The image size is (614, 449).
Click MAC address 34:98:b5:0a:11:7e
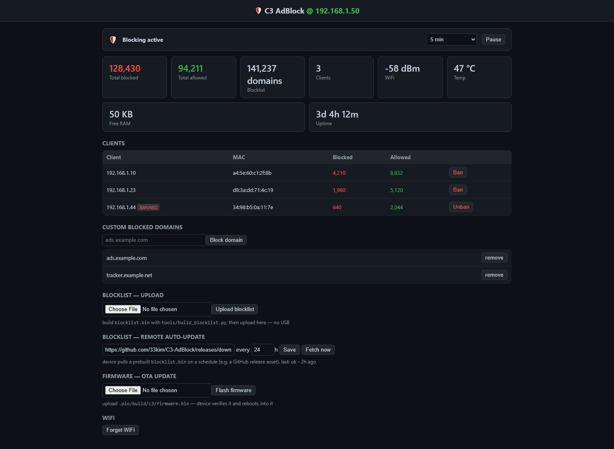[x=253, y=208]
